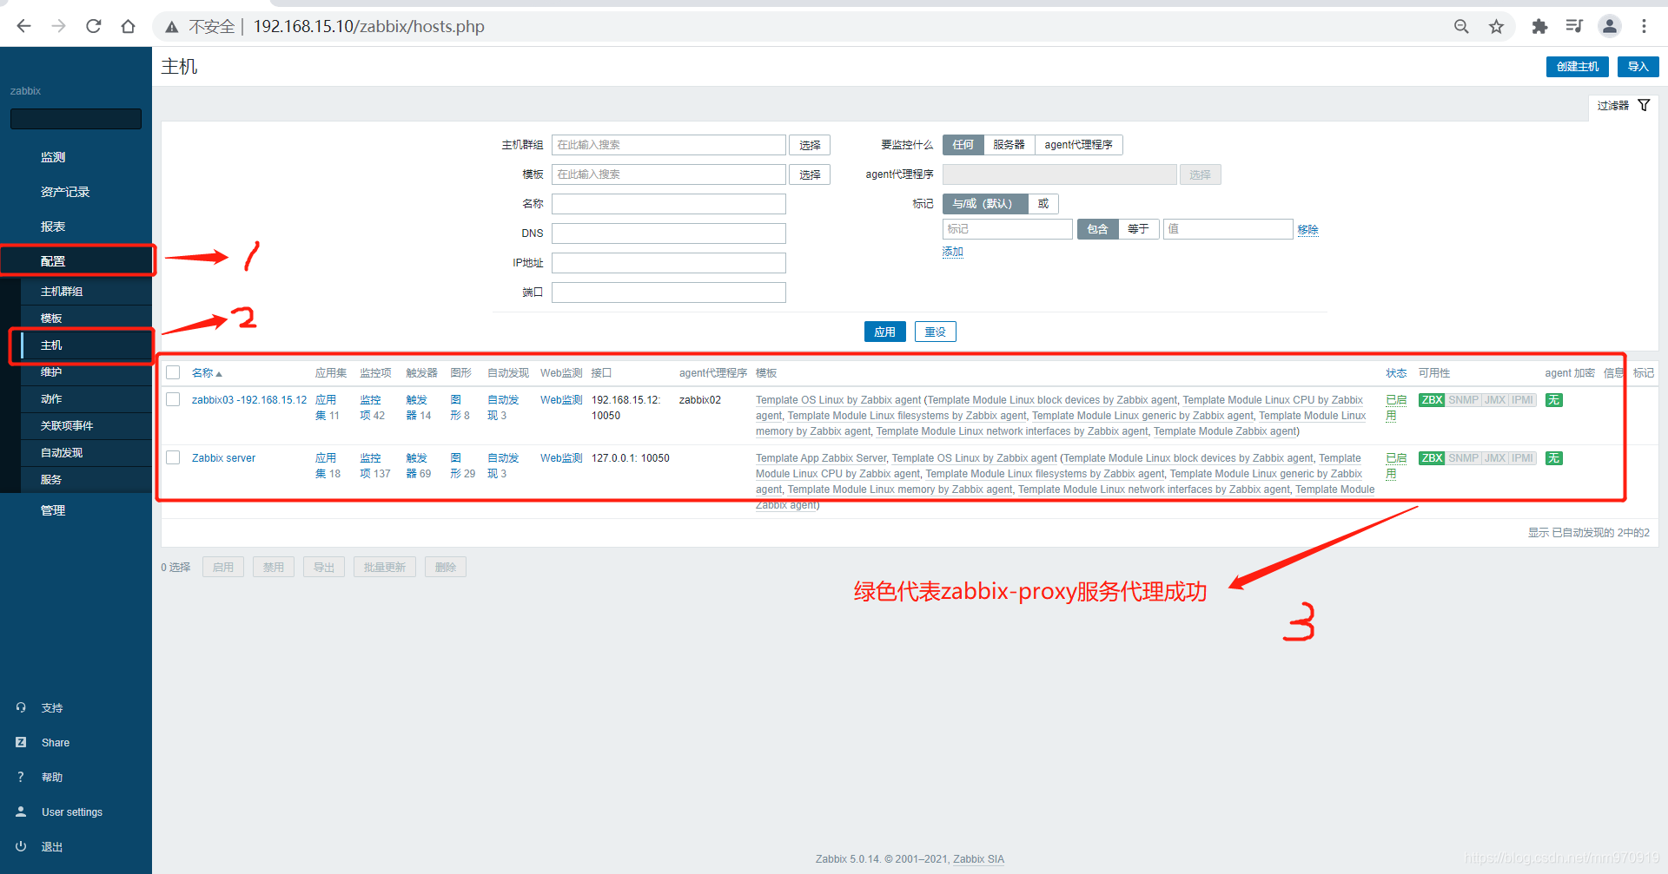Click 选择 next to template field
The height and width of the screenshot is (874, 1668).
[x=810, y=174]
